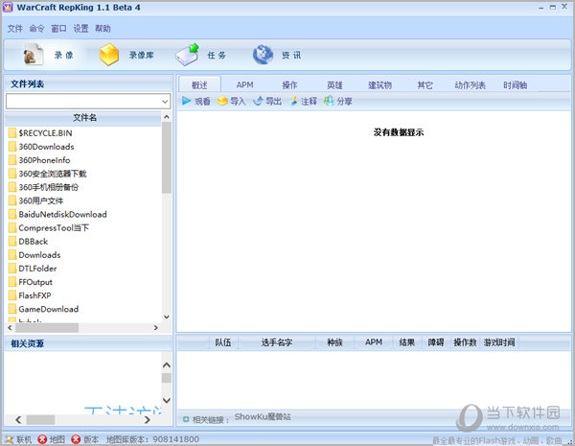575x446 pixels.
Task: Click the BaiduNetdiskDownload folder icon
Action: point(12,214)
